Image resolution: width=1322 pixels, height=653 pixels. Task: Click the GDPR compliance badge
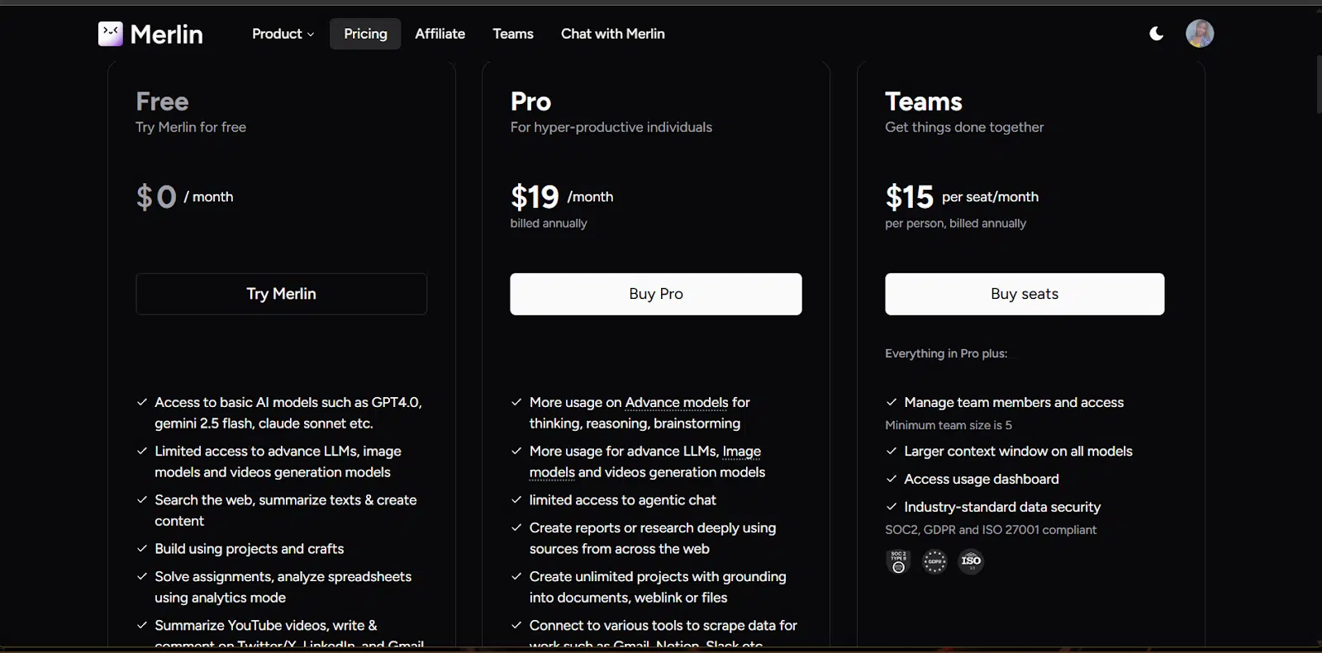934,561
